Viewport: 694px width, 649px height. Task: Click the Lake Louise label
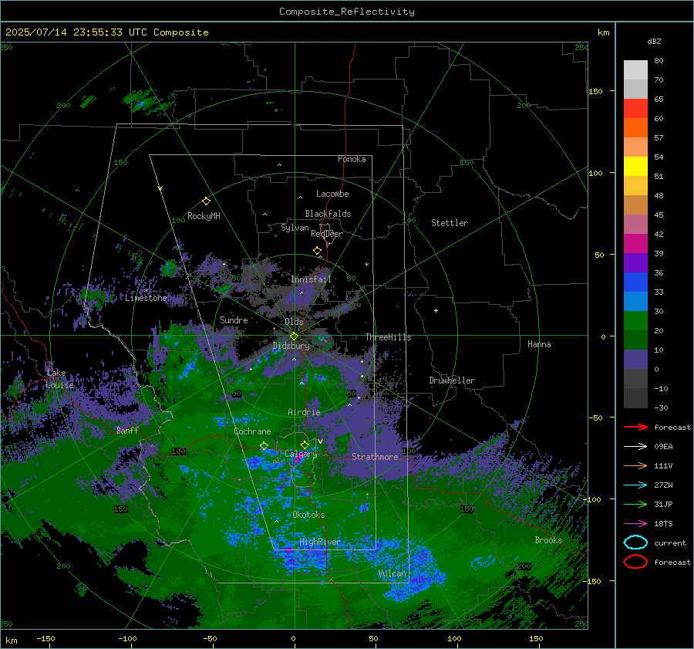pyautogui.click(x=59, y=379)
